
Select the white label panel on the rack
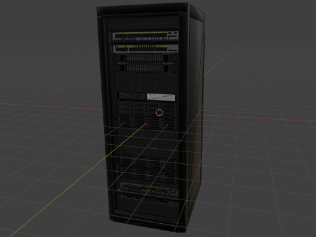pyautogui.click(x=161, y=97)
